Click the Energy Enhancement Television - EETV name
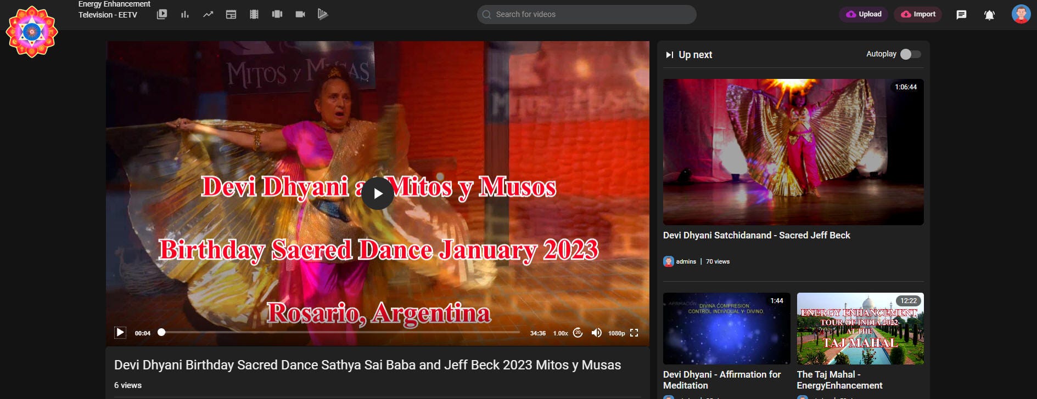The width and height of the screenshot is (1037, 399). click(x=114, y=9)
